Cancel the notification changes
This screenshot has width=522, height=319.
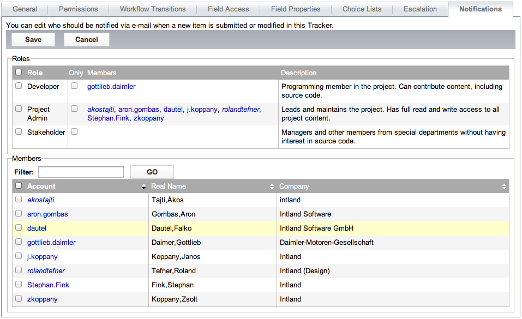click(x=86, y=39)
